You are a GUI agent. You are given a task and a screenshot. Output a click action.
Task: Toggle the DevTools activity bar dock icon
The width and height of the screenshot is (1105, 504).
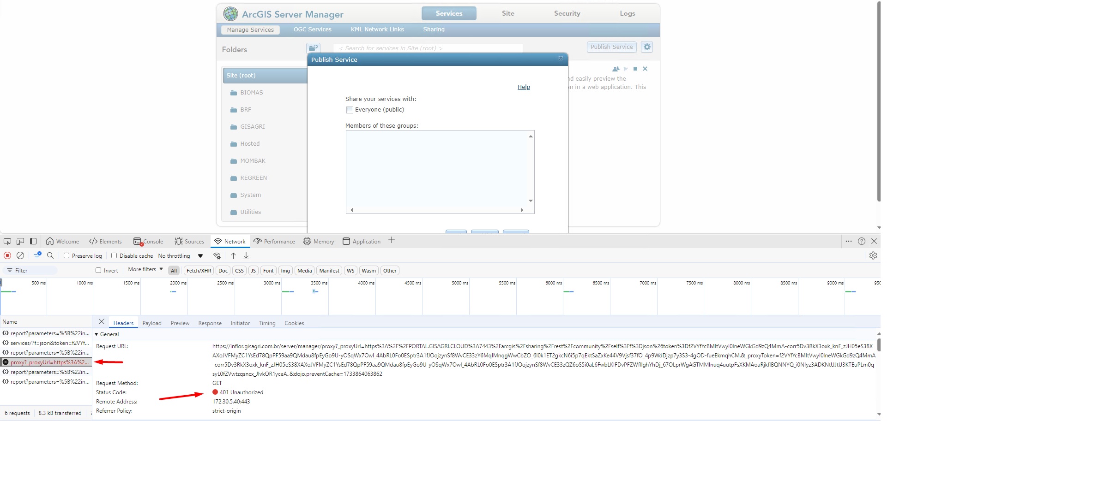pyautogui.click(x=33, y=241)
